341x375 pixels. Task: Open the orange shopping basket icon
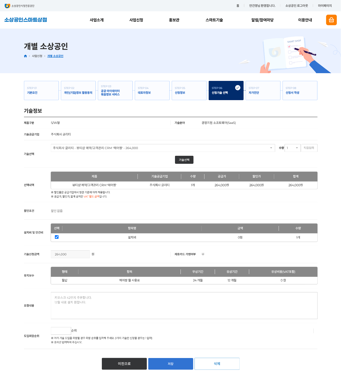click(331, 20)
